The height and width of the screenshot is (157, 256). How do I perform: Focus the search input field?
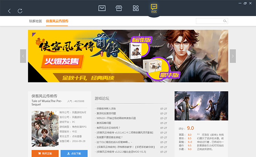pyautogui.click(x=212, y=21)
